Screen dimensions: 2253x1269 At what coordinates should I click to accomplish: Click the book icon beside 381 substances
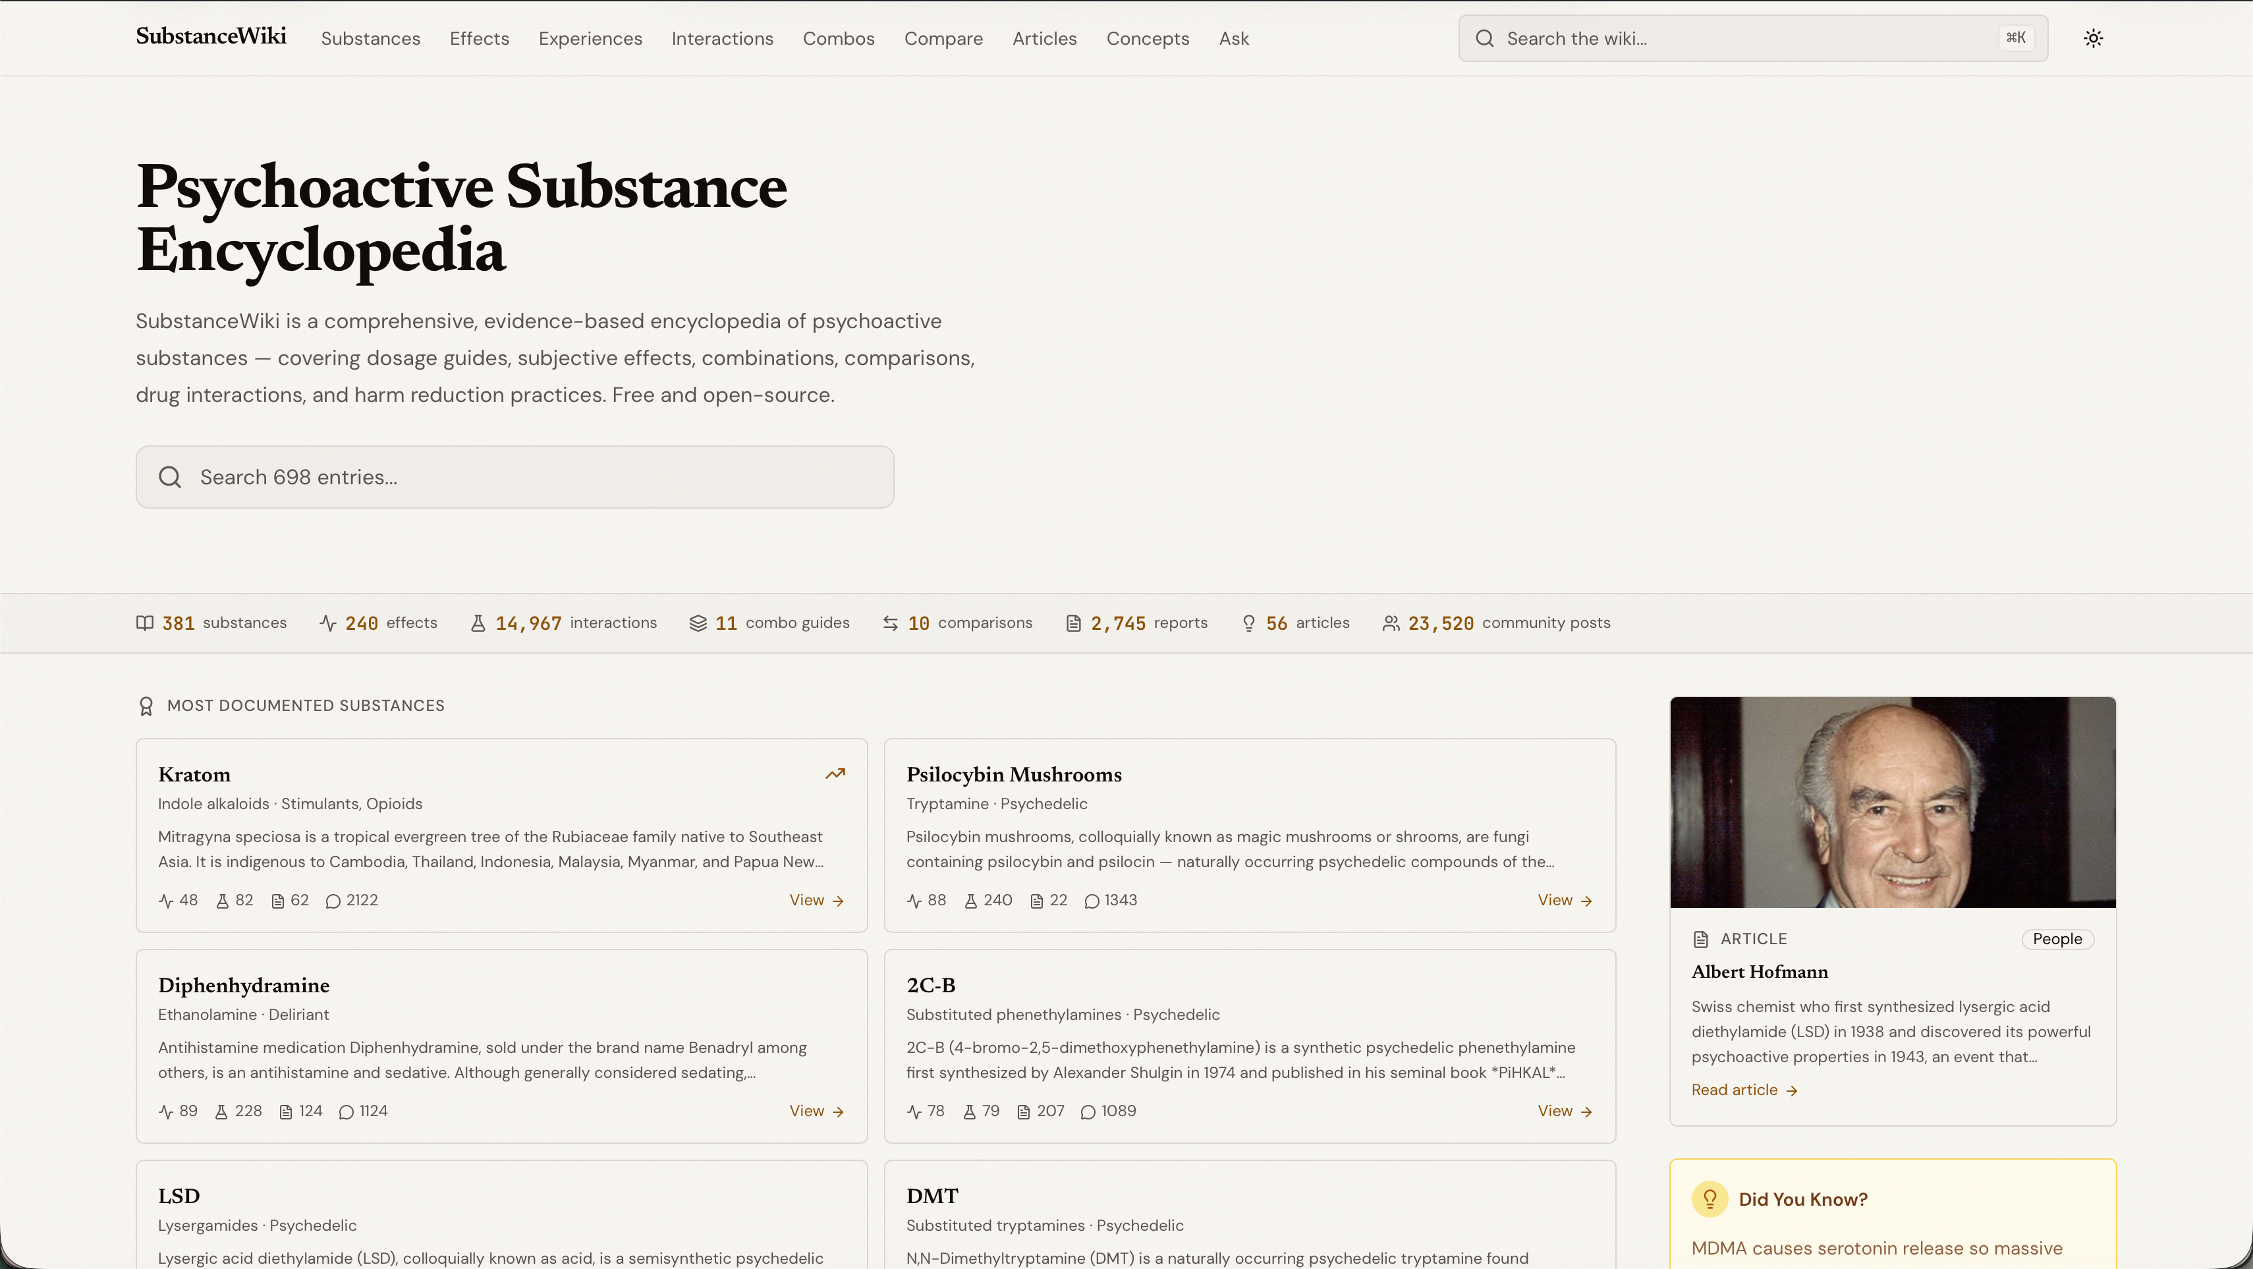(145, 623)
